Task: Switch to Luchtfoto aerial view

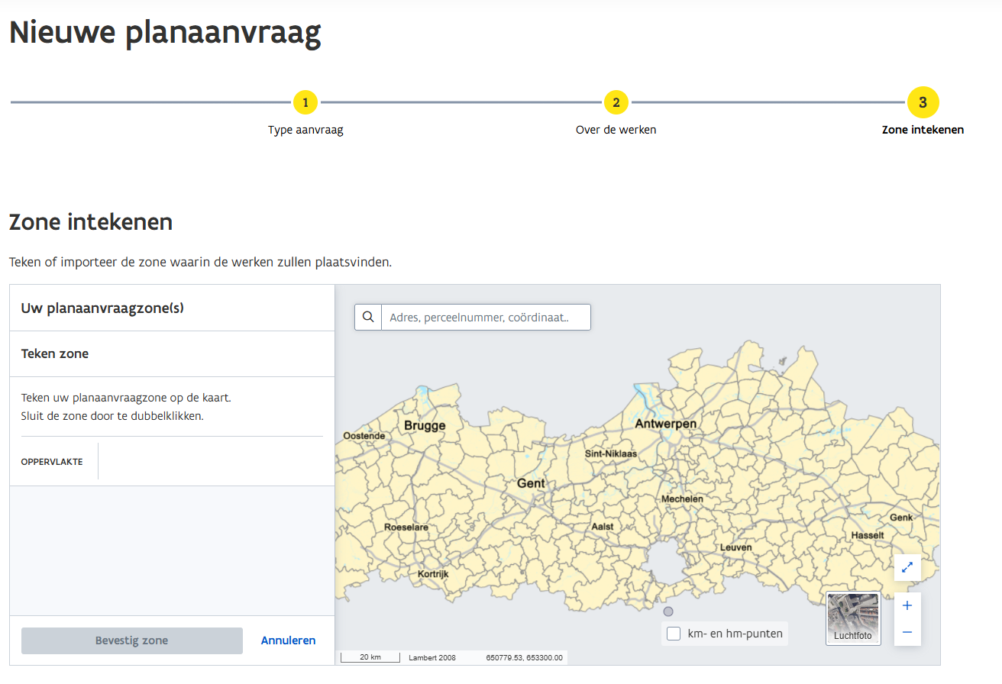Action: click(853, 618)
